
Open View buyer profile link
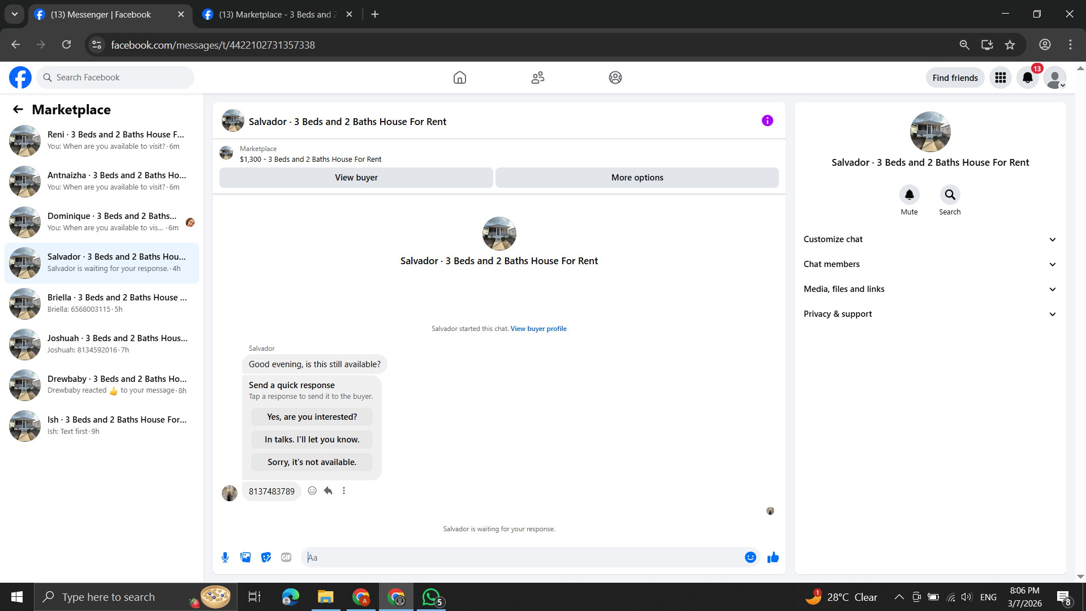[538, 329]
